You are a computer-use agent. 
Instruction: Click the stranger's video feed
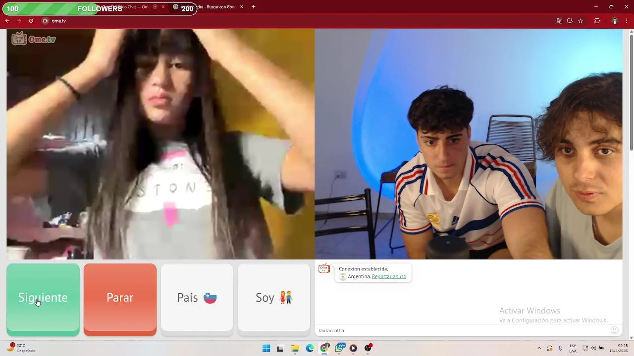point(160,144)
